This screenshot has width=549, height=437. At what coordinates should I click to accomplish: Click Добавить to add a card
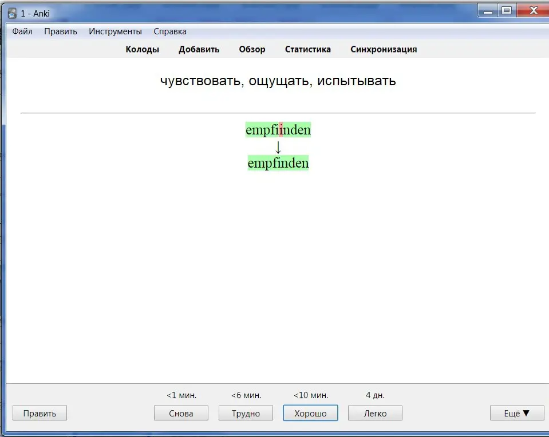199,49
